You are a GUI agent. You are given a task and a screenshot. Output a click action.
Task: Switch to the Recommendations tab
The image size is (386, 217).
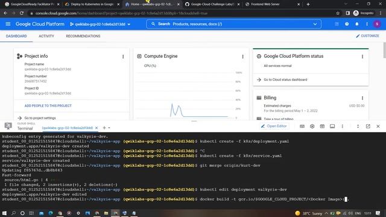click(83, 36)
